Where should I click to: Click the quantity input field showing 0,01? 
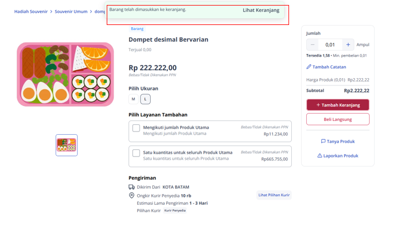330,45
